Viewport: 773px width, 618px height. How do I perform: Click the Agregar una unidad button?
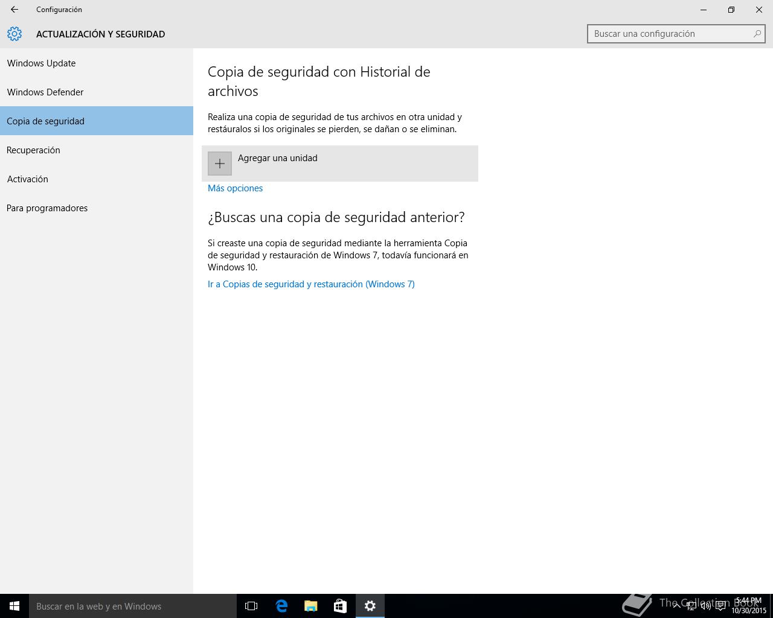pyautogui.click(x=340, y=164)
